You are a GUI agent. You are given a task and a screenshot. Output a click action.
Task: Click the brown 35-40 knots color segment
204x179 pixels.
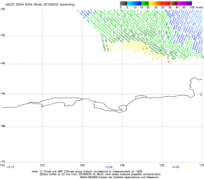(174, 3)
